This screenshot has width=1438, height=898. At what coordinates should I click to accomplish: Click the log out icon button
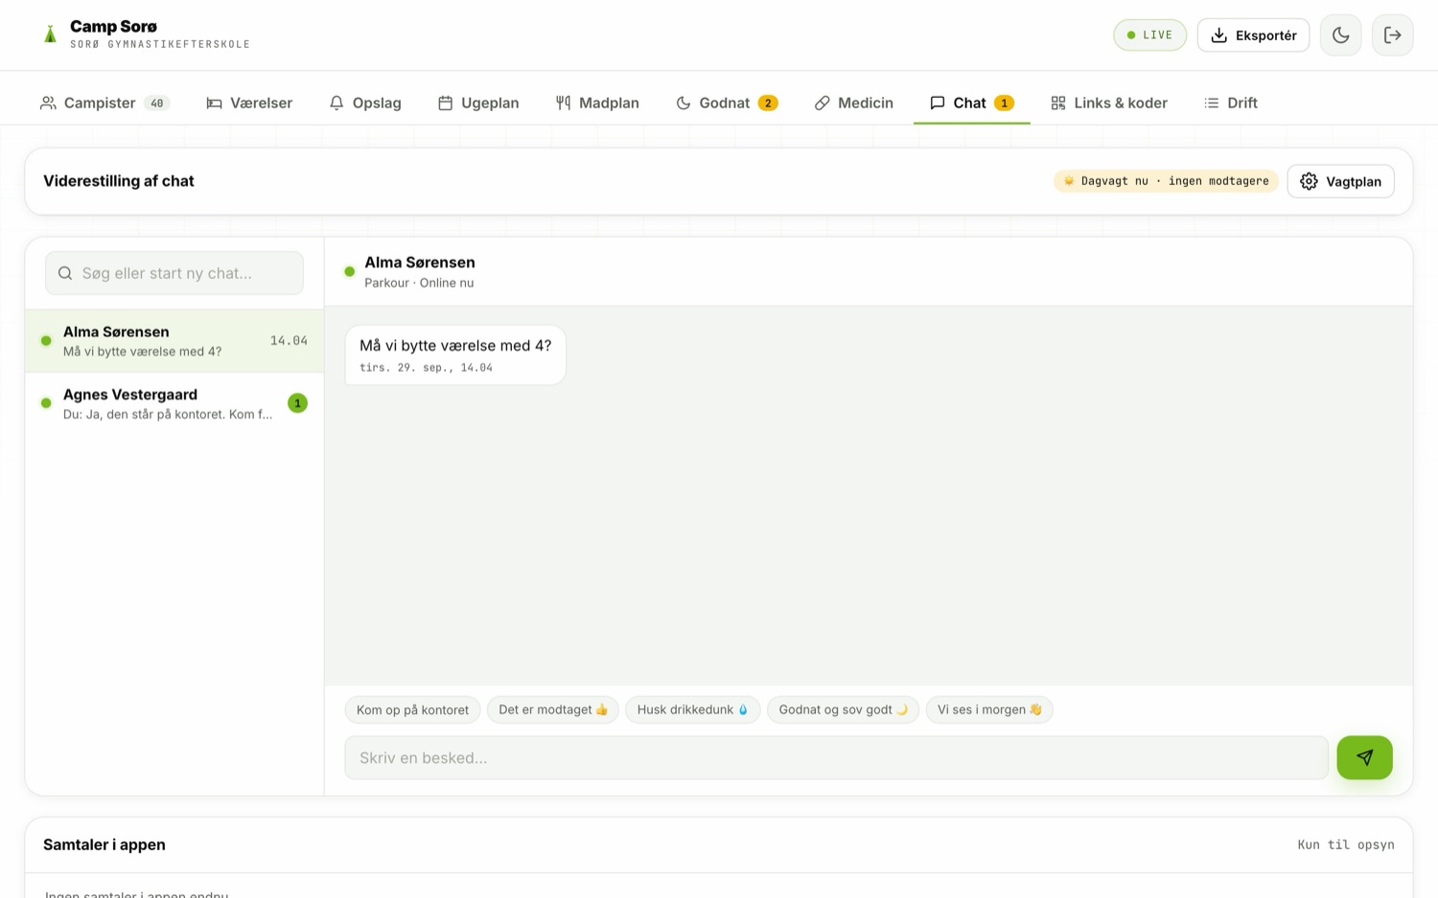(1392, 35)
